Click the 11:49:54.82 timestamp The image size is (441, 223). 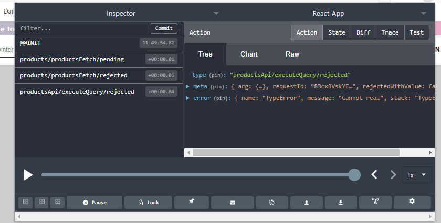159,43
